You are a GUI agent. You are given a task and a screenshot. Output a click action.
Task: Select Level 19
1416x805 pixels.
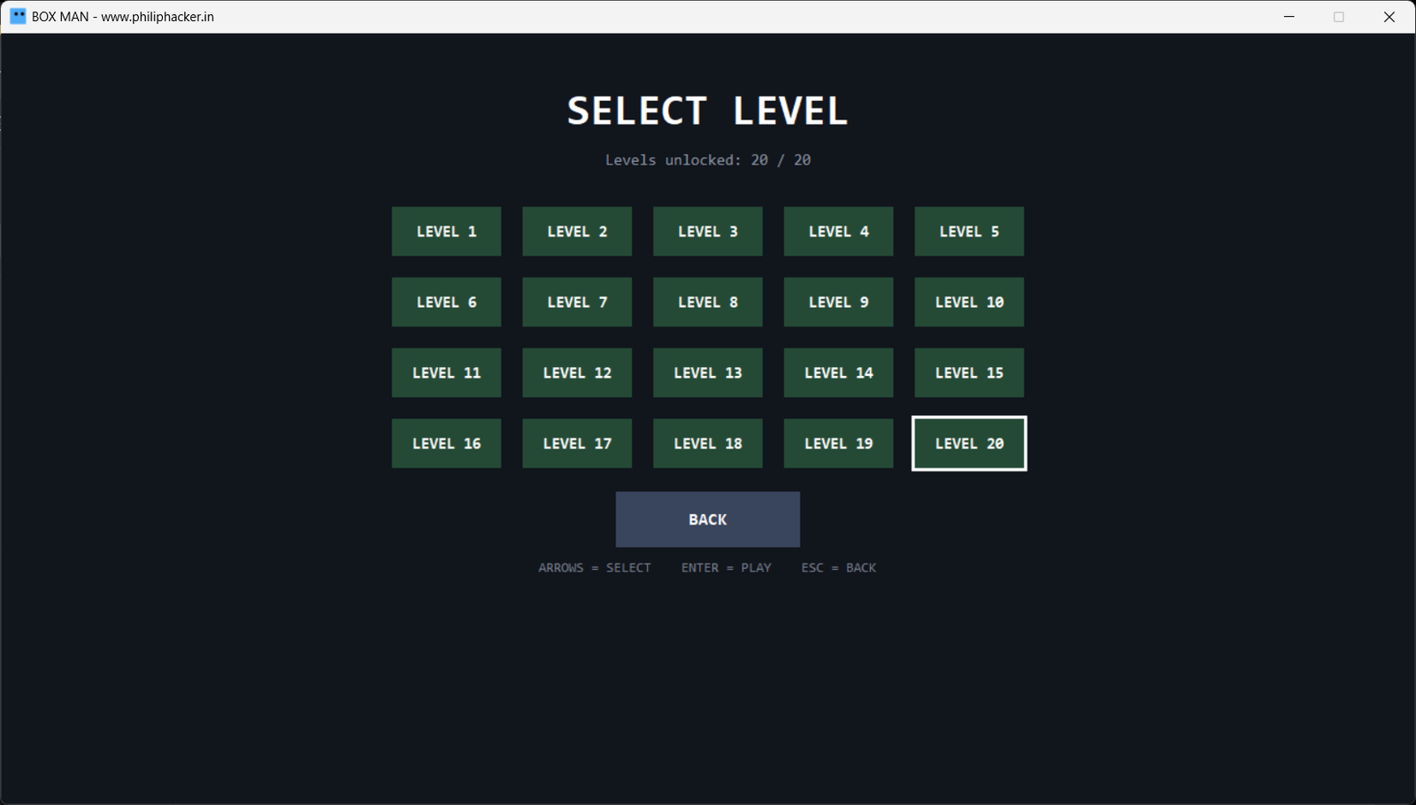(x=838, y=444)
